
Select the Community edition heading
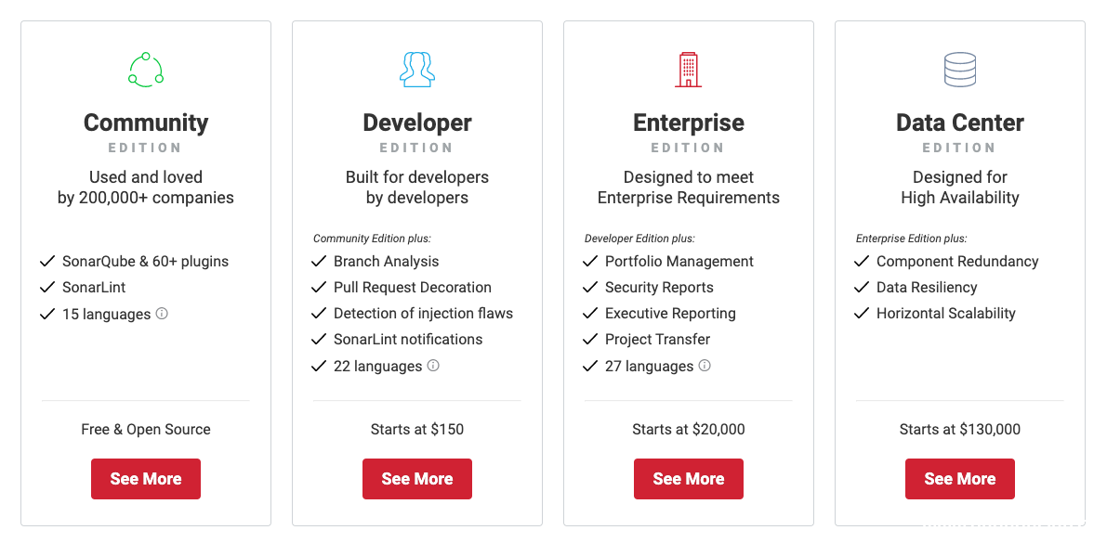click(x=145, y=123)
